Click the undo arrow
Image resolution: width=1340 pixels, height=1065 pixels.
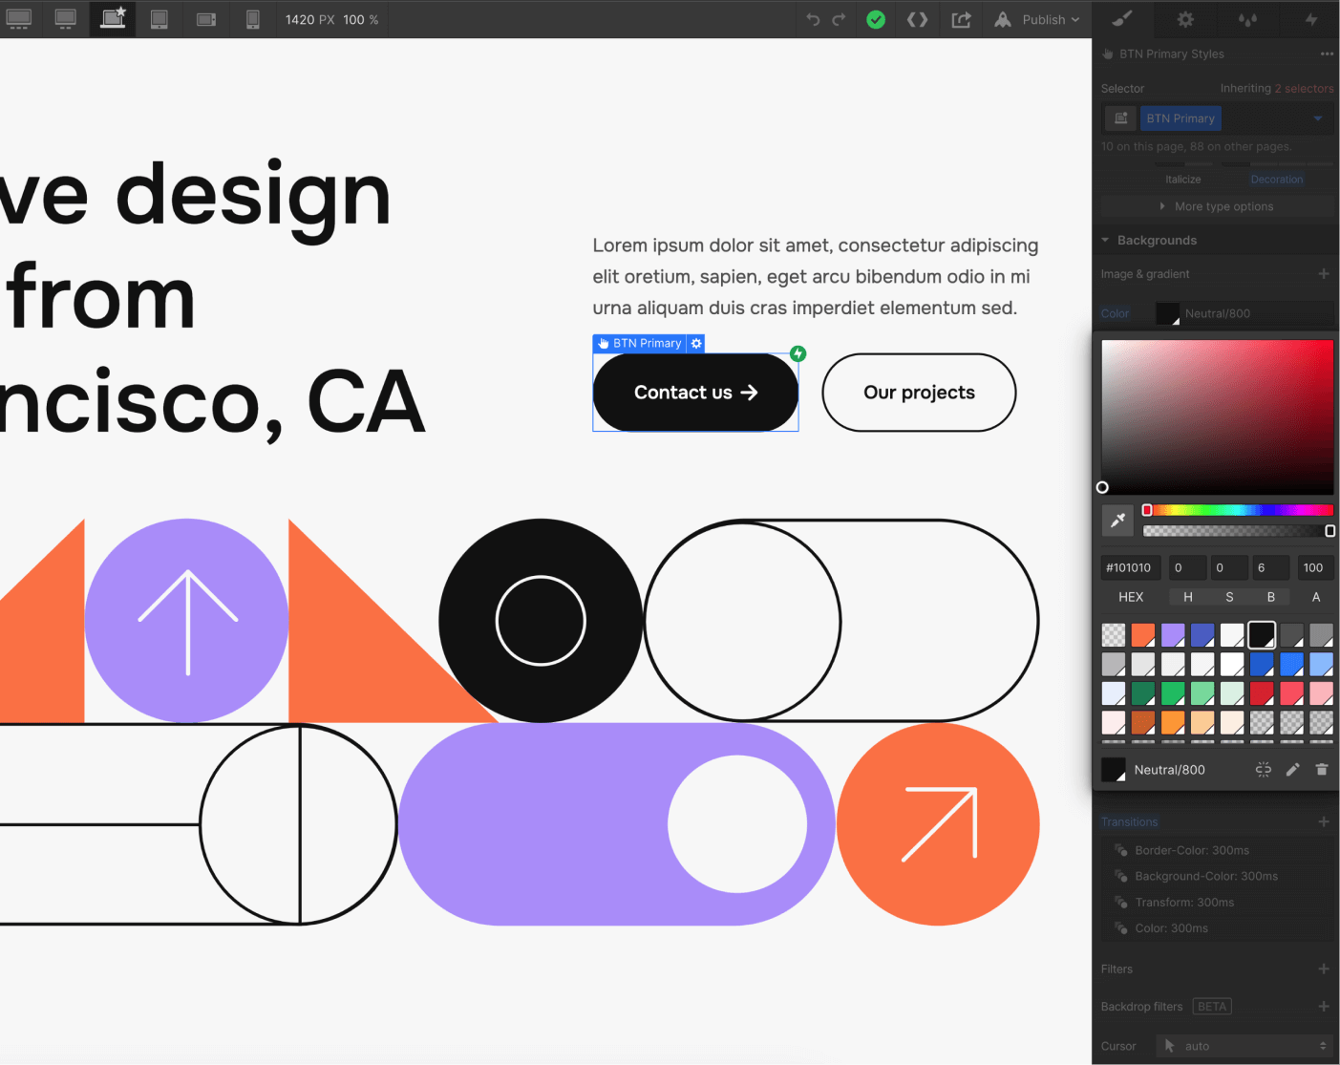coord(813,19)
